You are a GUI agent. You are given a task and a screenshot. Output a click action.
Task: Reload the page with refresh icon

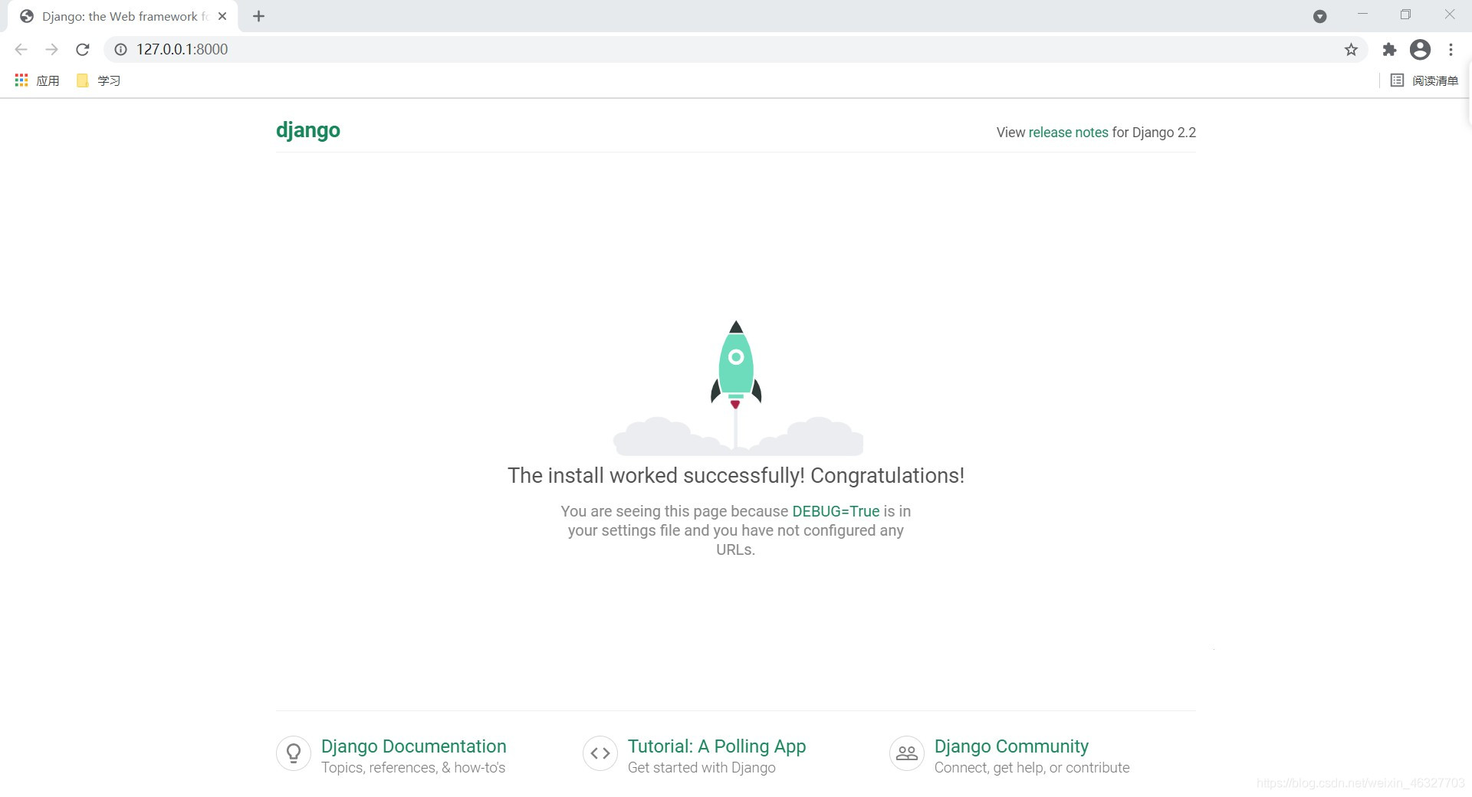point(83,50)
